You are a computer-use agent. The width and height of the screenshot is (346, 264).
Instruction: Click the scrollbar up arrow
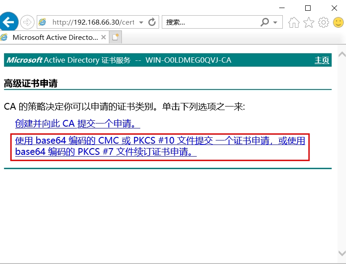342,54
